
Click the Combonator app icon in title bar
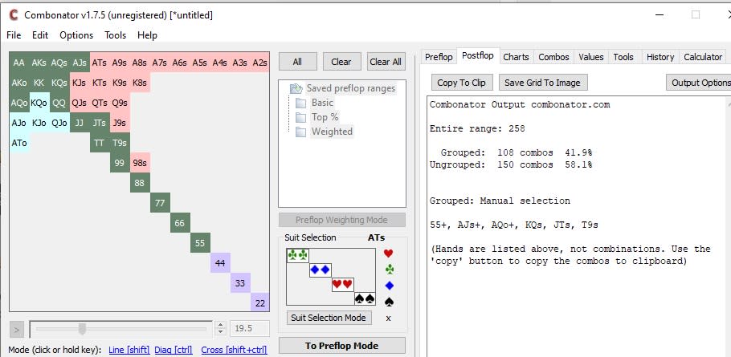[x=14, y=15]
